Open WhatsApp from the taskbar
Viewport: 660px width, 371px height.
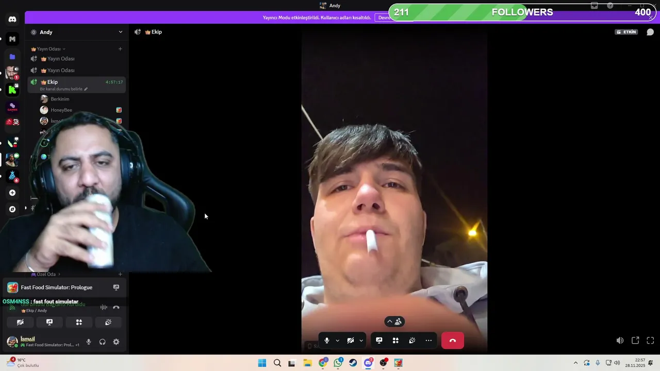coord(338,363)
